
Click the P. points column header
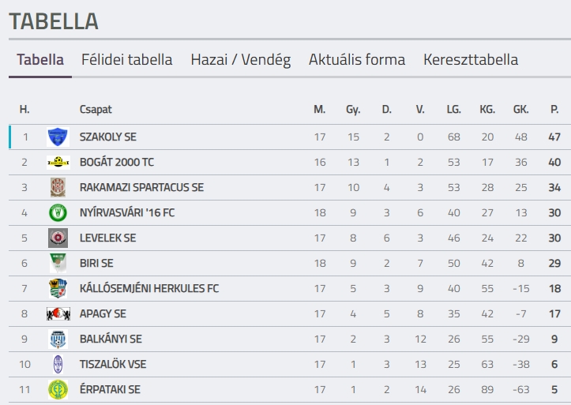tap(554, 109)
